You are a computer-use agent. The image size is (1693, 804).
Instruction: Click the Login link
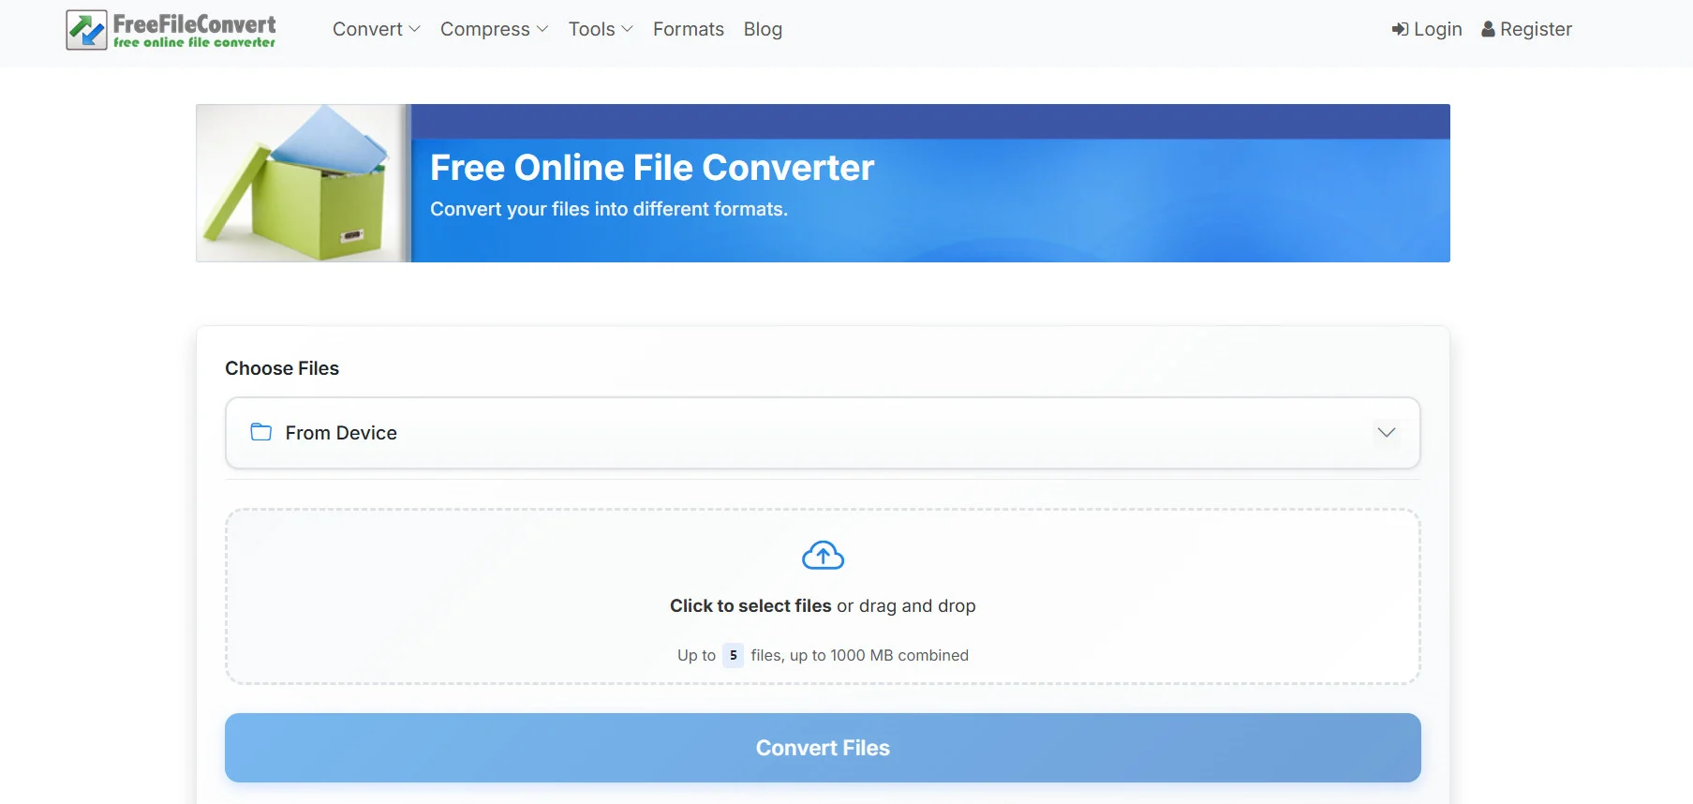coord(1427,29)
